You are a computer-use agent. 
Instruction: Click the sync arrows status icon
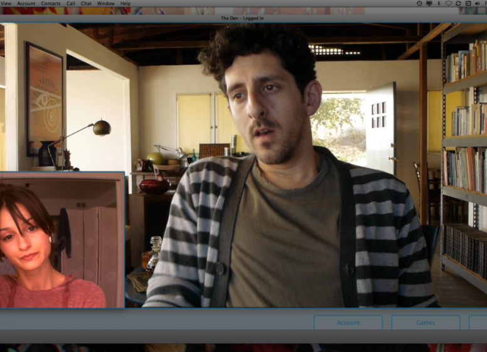[458, 3]
